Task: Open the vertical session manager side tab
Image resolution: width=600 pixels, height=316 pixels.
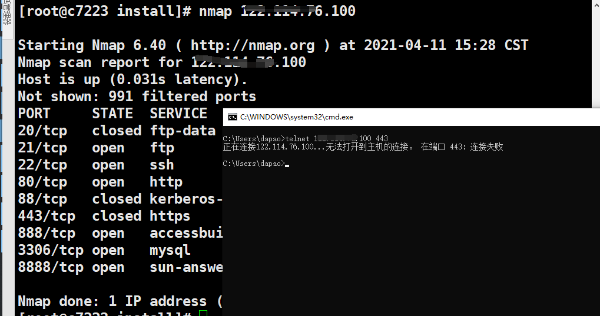Action: (x=6, y=14)
